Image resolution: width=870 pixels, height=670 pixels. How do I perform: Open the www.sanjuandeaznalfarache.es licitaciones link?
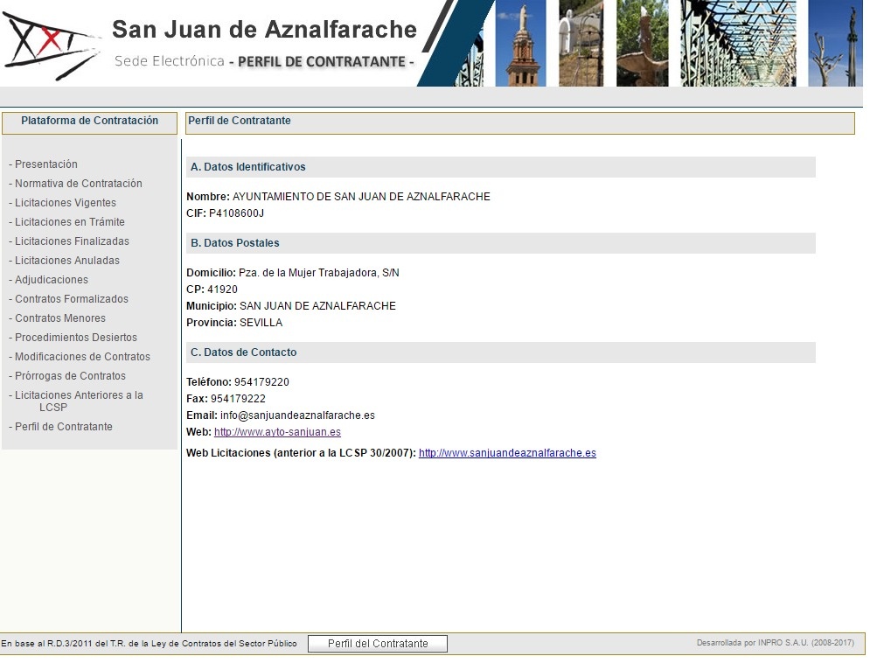tap(507, 453)
